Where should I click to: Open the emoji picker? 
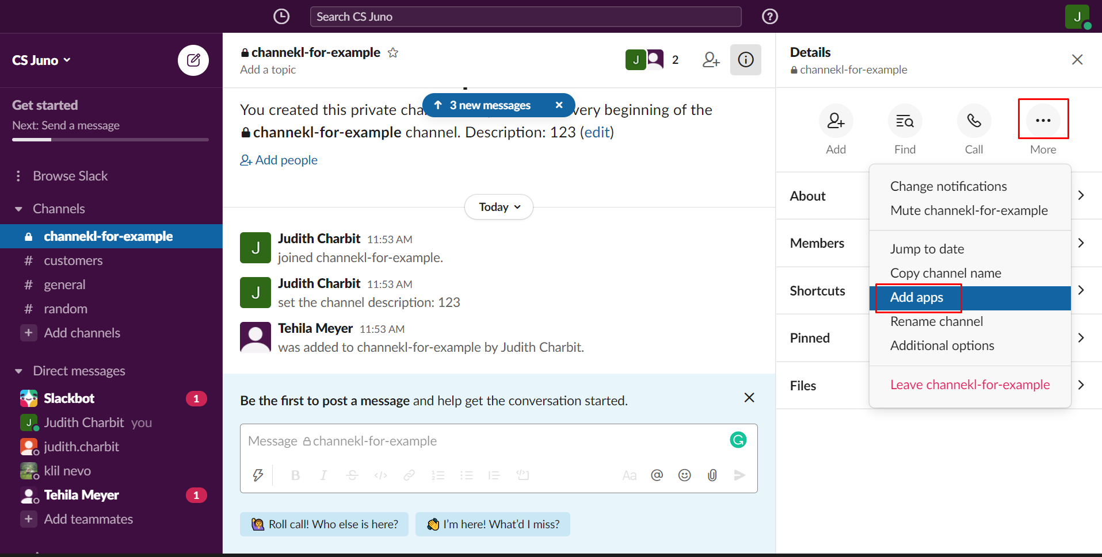pos(684,475)
